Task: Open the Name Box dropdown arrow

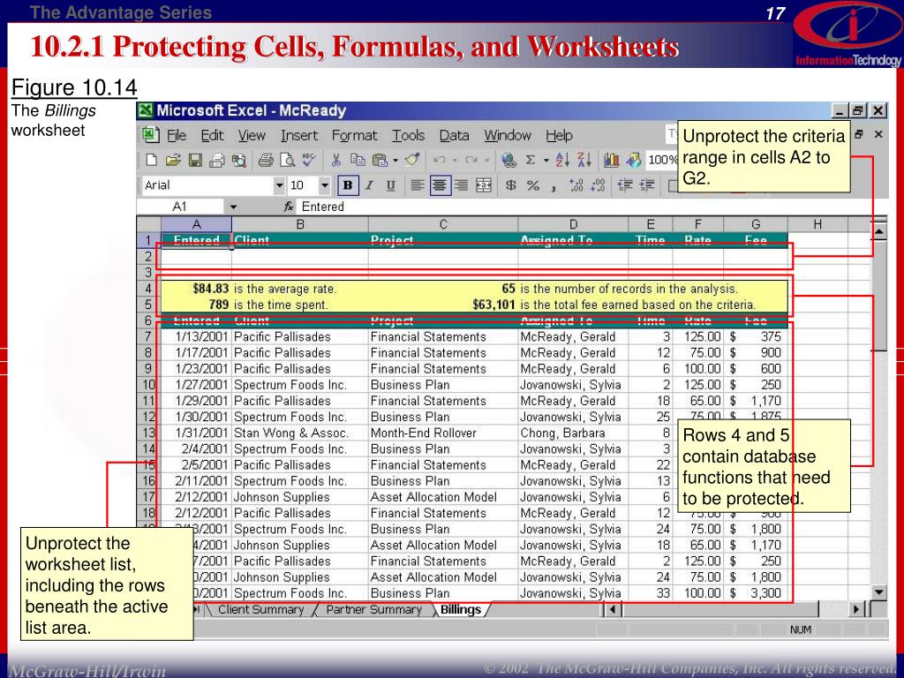Action: coord(233,207)
